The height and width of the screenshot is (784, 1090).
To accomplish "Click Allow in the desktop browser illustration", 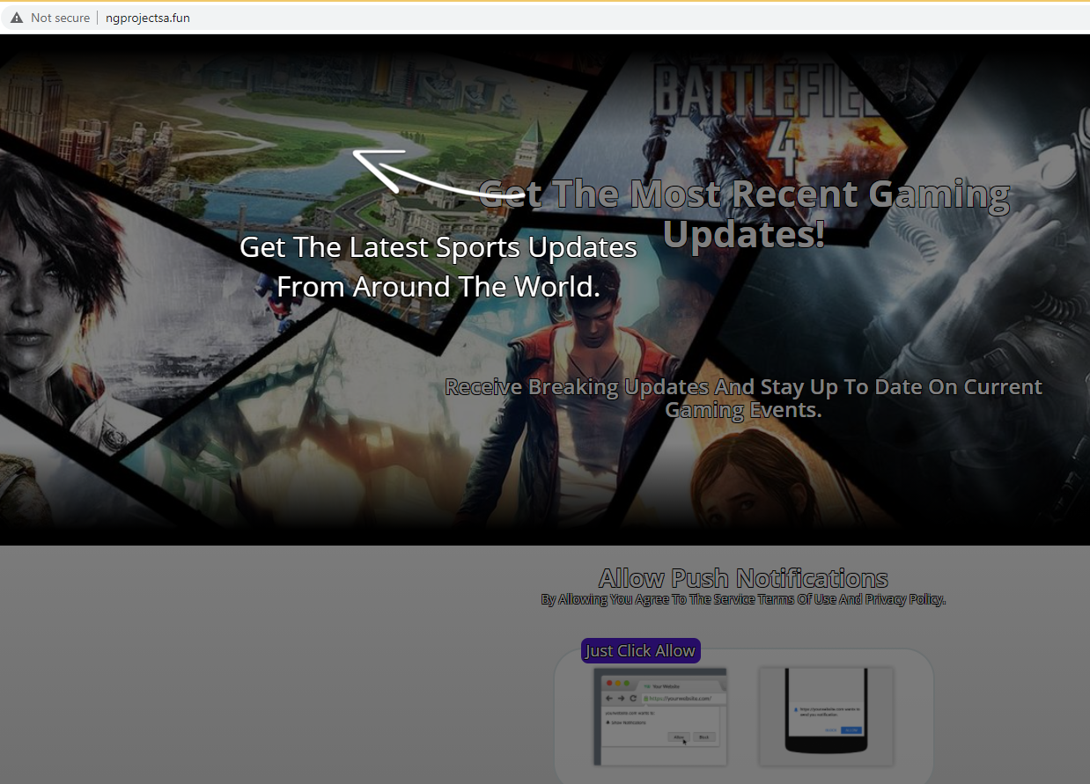I will pyautogui.click(x=678, y=737).
